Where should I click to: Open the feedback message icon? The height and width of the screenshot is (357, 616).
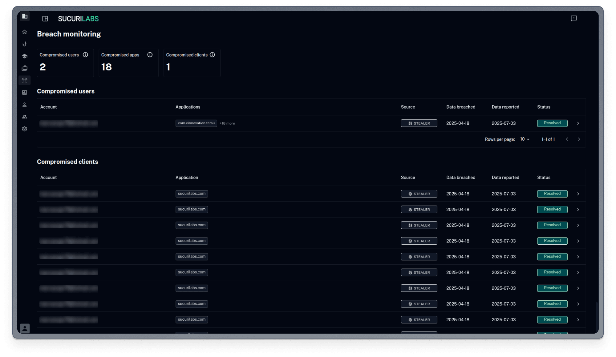pyautogui.click(x=574, y=18)
